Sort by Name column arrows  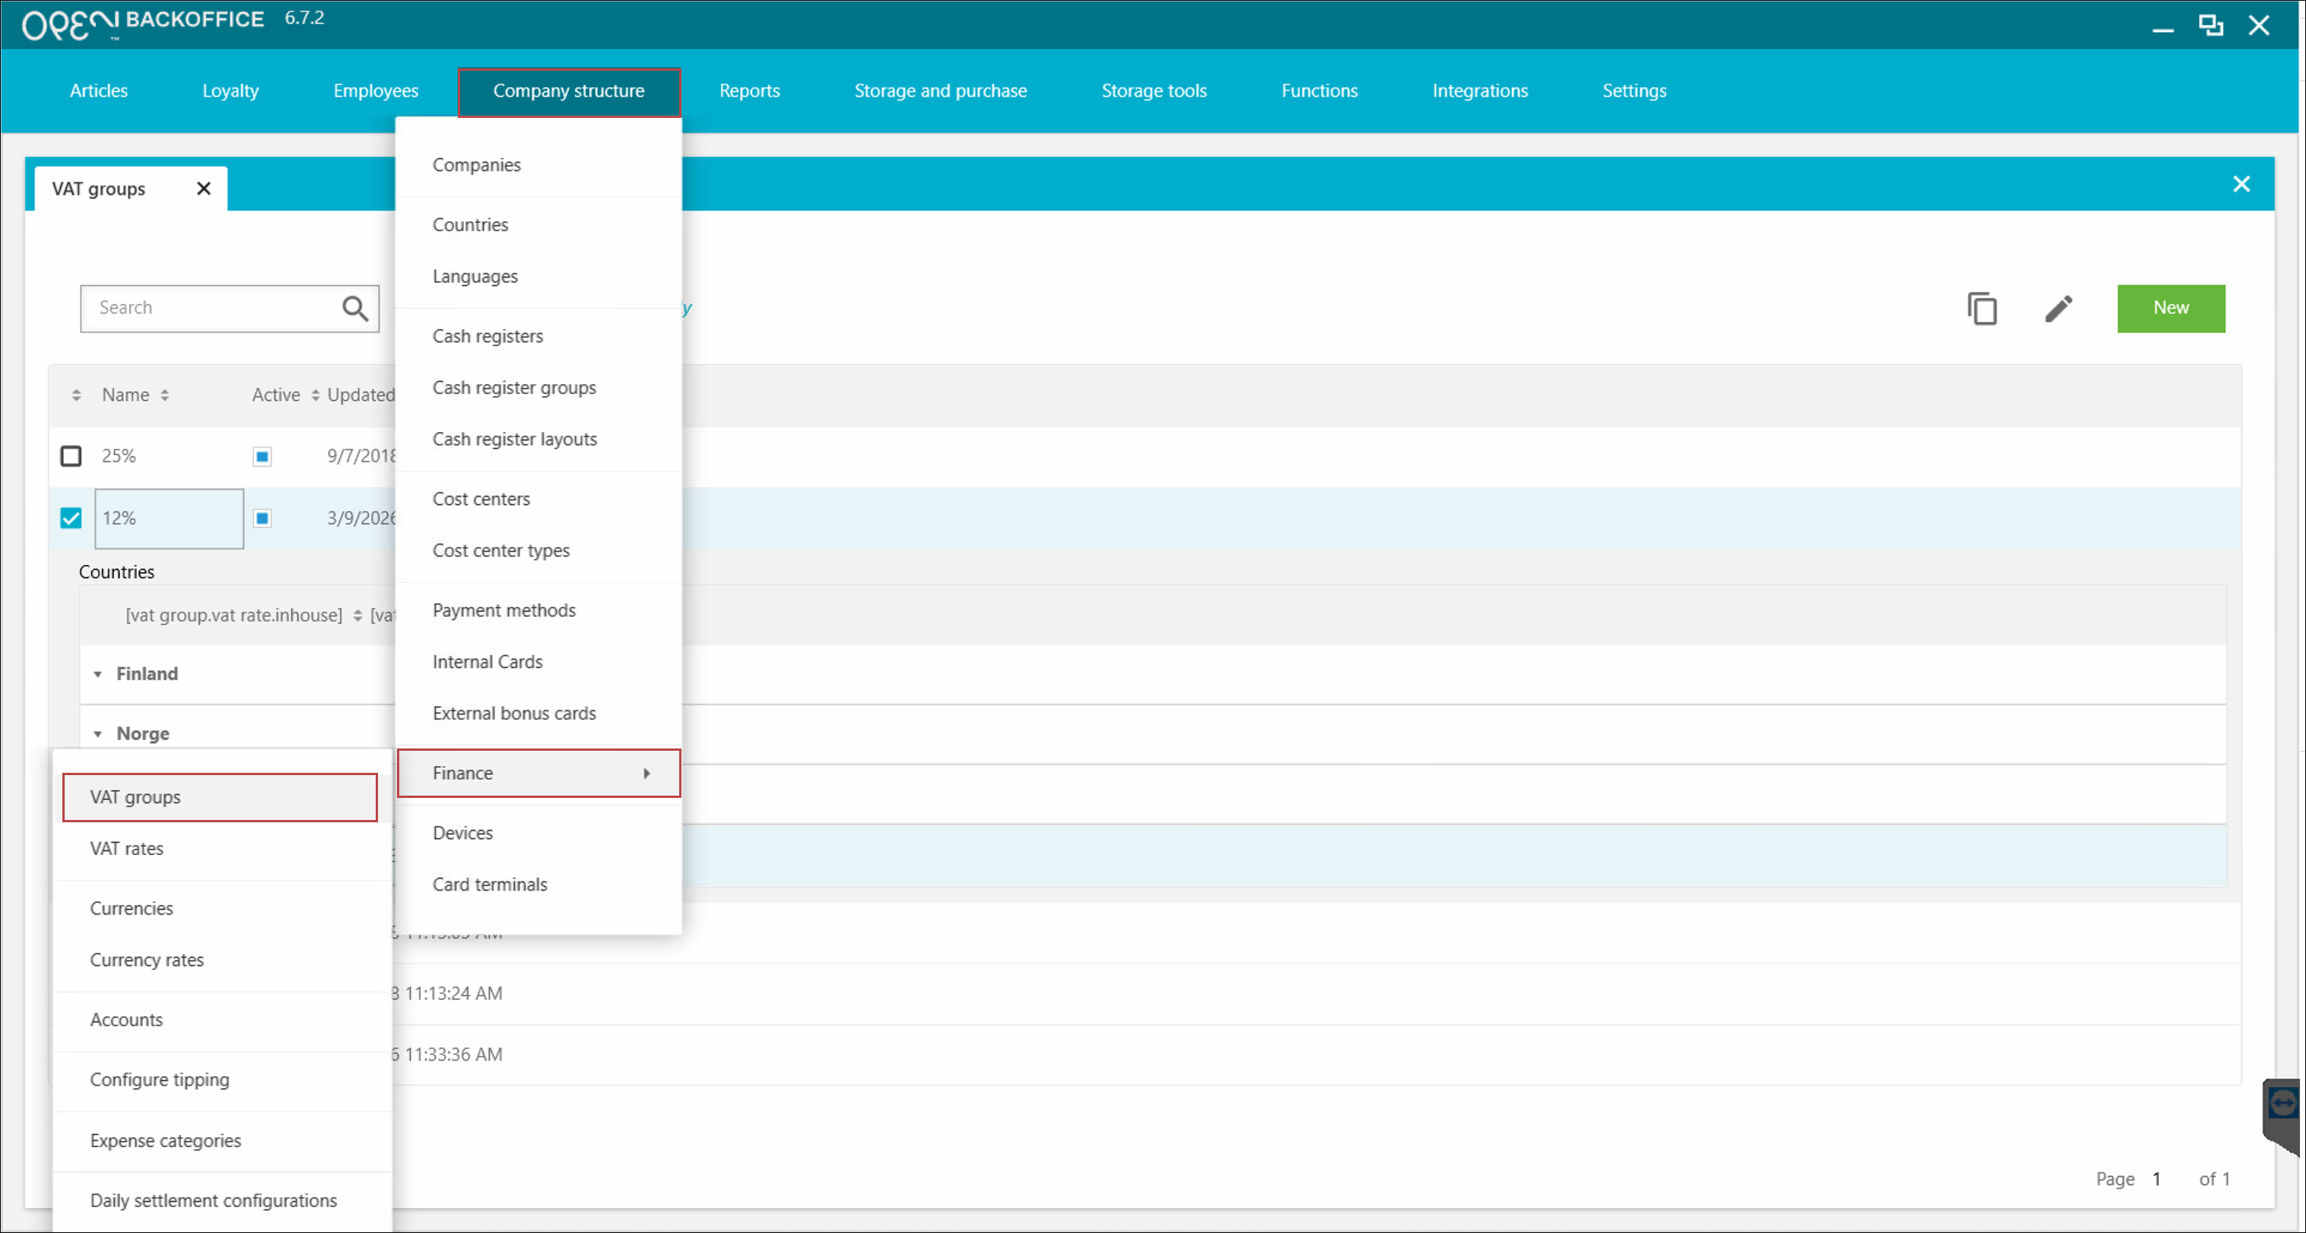point(165,395)
